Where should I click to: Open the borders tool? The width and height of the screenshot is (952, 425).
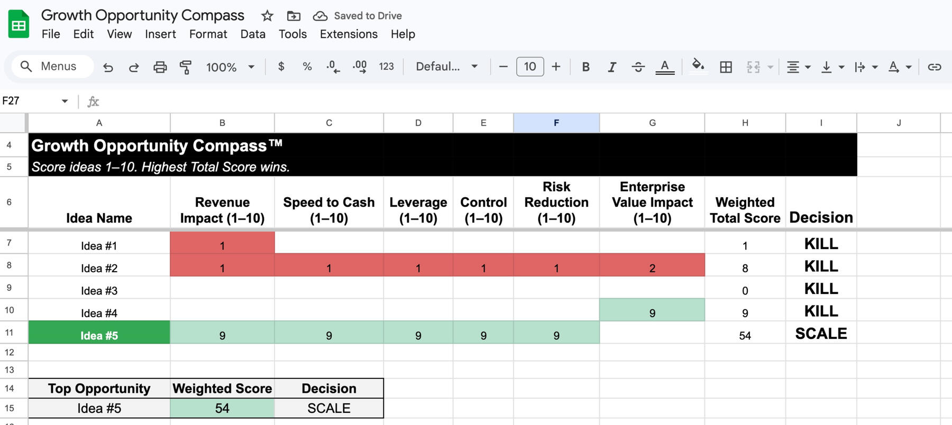726,67
